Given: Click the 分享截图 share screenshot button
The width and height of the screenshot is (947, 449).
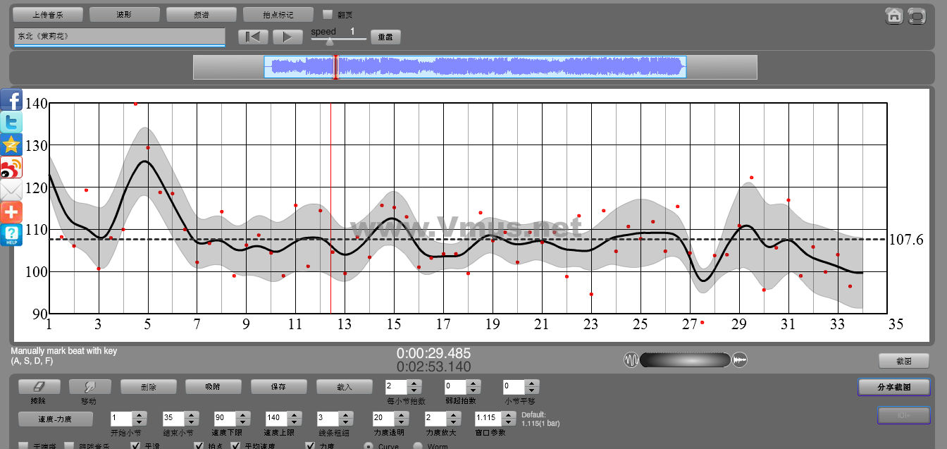Looking at the screenshot, I should (x=893, y=387).
